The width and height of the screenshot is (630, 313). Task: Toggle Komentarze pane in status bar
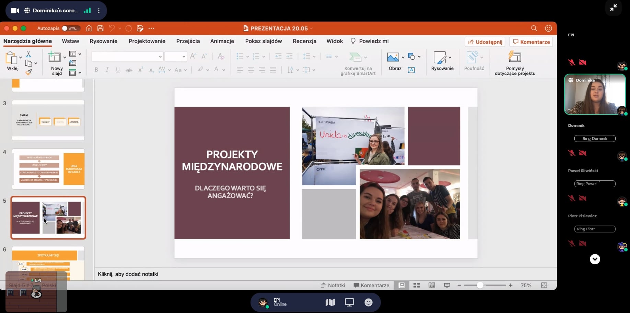[371, 285]
